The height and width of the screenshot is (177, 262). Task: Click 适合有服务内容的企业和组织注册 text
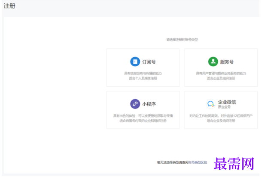click(x=143, y=121)
